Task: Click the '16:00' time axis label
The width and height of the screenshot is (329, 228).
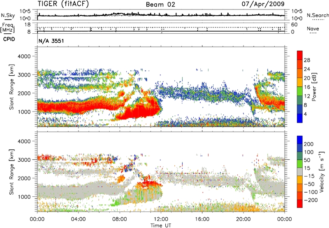Action: [202, 219]
